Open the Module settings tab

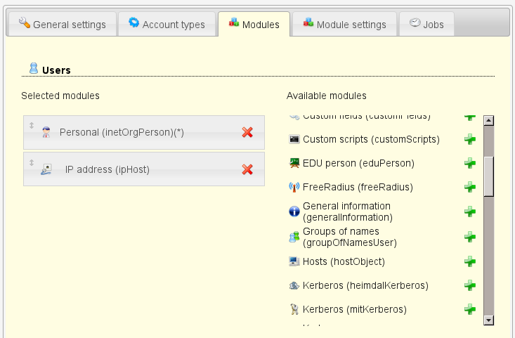[x=344, y=25]
